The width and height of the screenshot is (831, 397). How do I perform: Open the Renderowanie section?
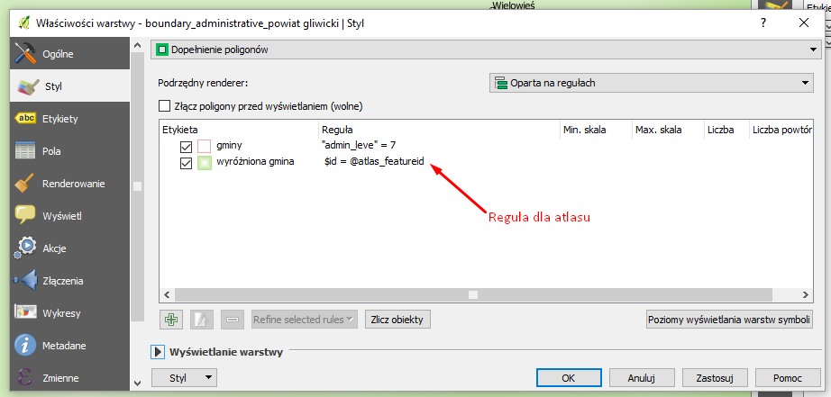tap(73, 184)
